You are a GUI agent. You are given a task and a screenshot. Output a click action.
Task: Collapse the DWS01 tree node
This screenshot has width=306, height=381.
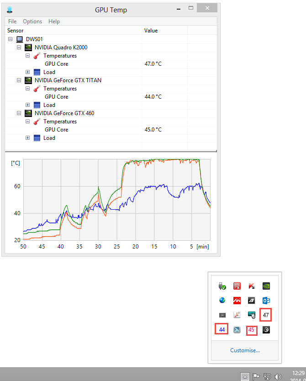(x=10, y=39)
